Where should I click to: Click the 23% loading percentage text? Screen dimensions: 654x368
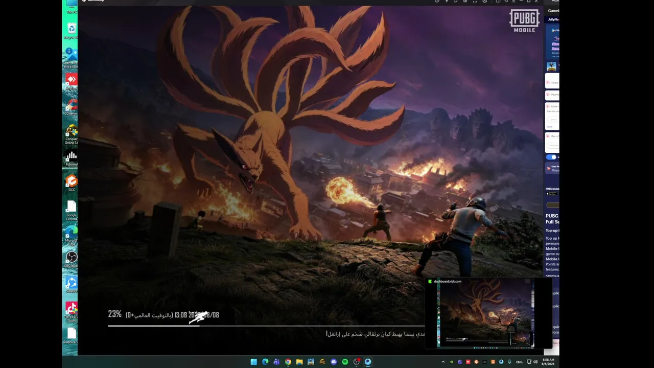114,314
